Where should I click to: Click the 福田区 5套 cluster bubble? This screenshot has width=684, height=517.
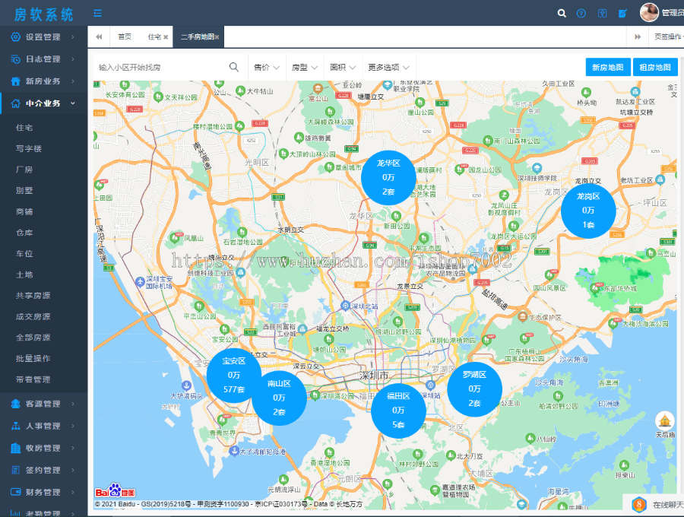click(x=398, y=411)
